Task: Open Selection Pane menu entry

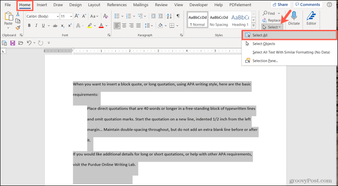Action: pos(289,61)
